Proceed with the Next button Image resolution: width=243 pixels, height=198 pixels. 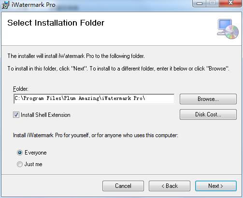tap(216, 186)
